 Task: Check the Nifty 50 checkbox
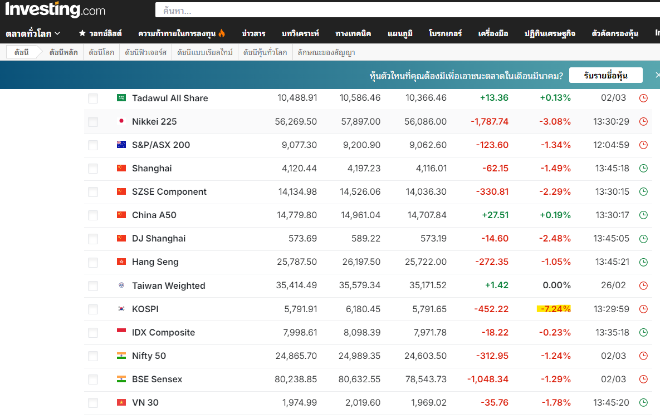pyautogui.click(x=93, y=356)
